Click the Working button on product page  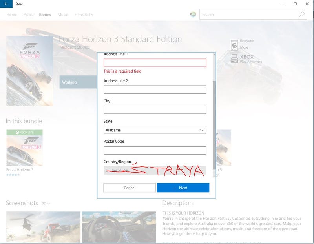click(x=78, y=82)
